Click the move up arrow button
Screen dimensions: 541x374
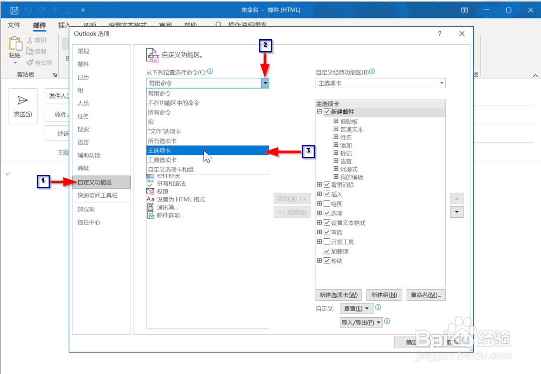click(x=457, y=199)
